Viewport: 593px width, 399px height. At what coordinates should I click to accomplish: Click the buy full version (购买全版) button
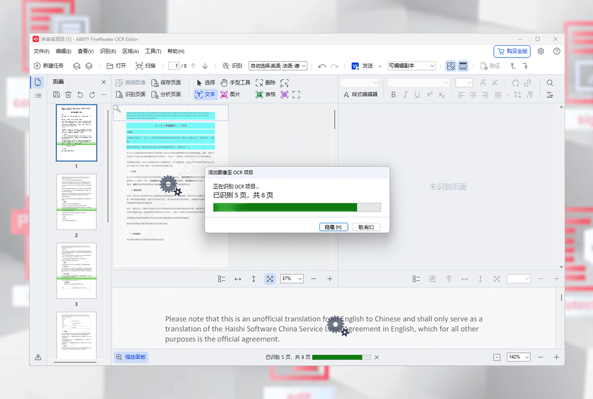pyautogui.click(x=511, y=51)
